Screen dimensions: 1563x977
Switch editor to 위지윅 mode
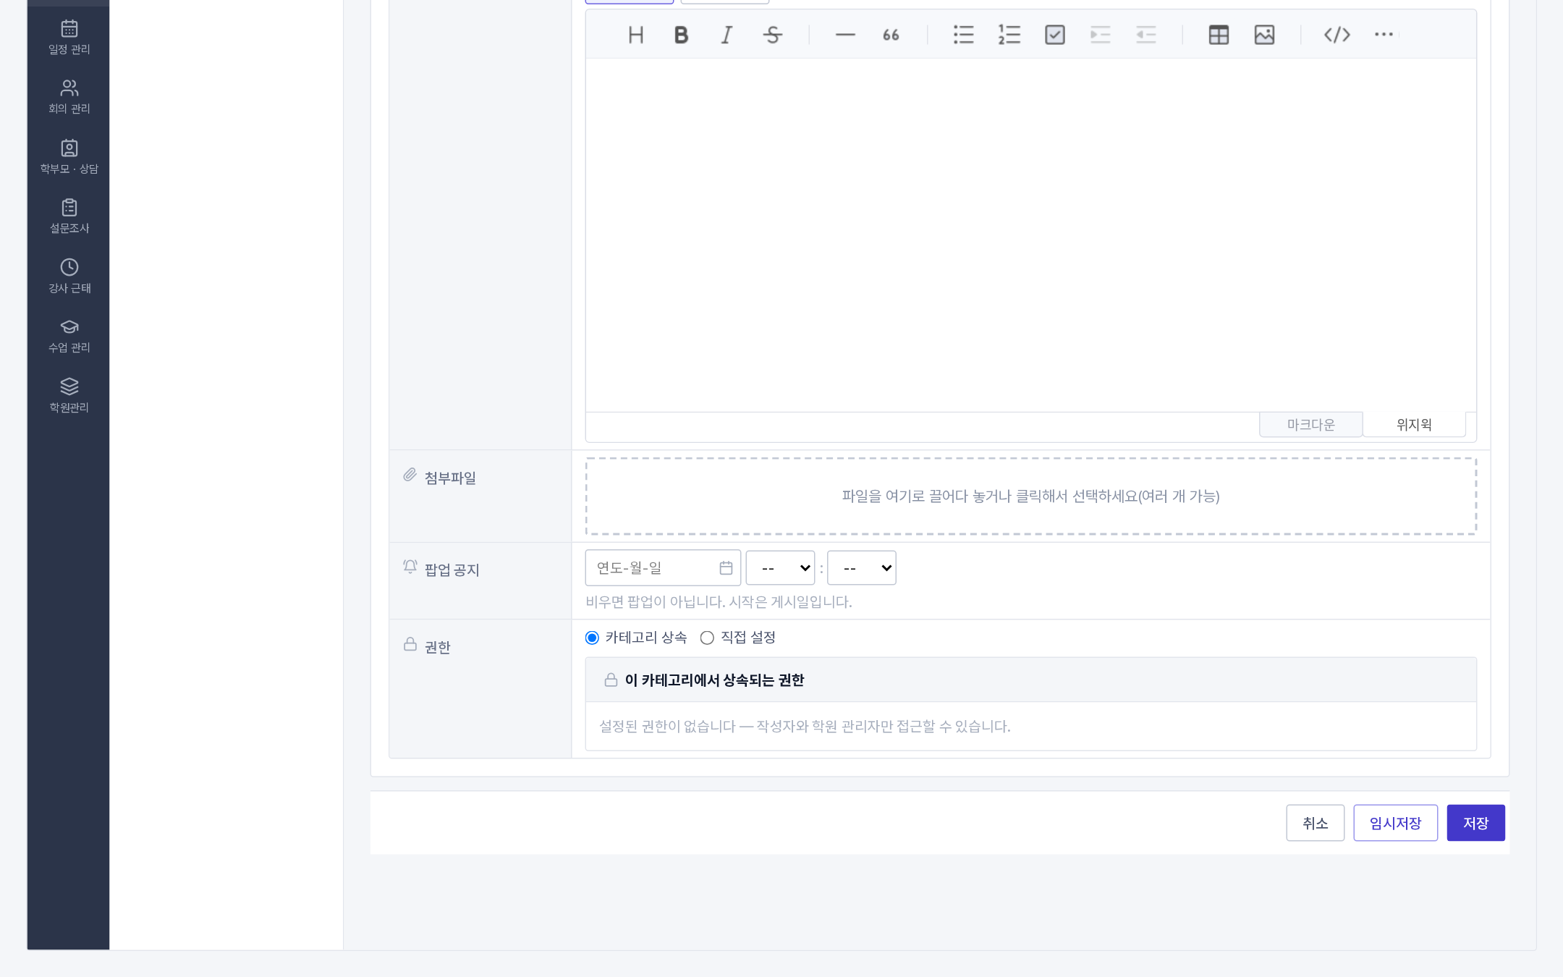pos(1414,425)
